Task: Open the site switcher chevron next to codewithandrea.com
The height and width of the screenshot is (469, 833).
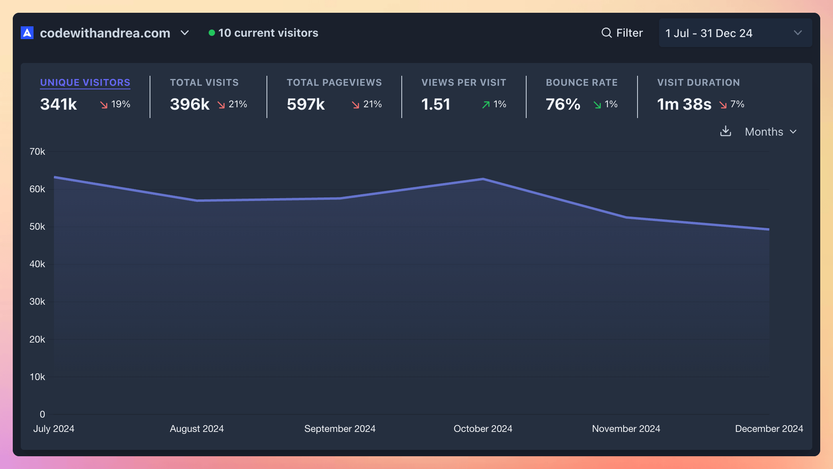Action: pyautogui.click(x=185, y=33)
